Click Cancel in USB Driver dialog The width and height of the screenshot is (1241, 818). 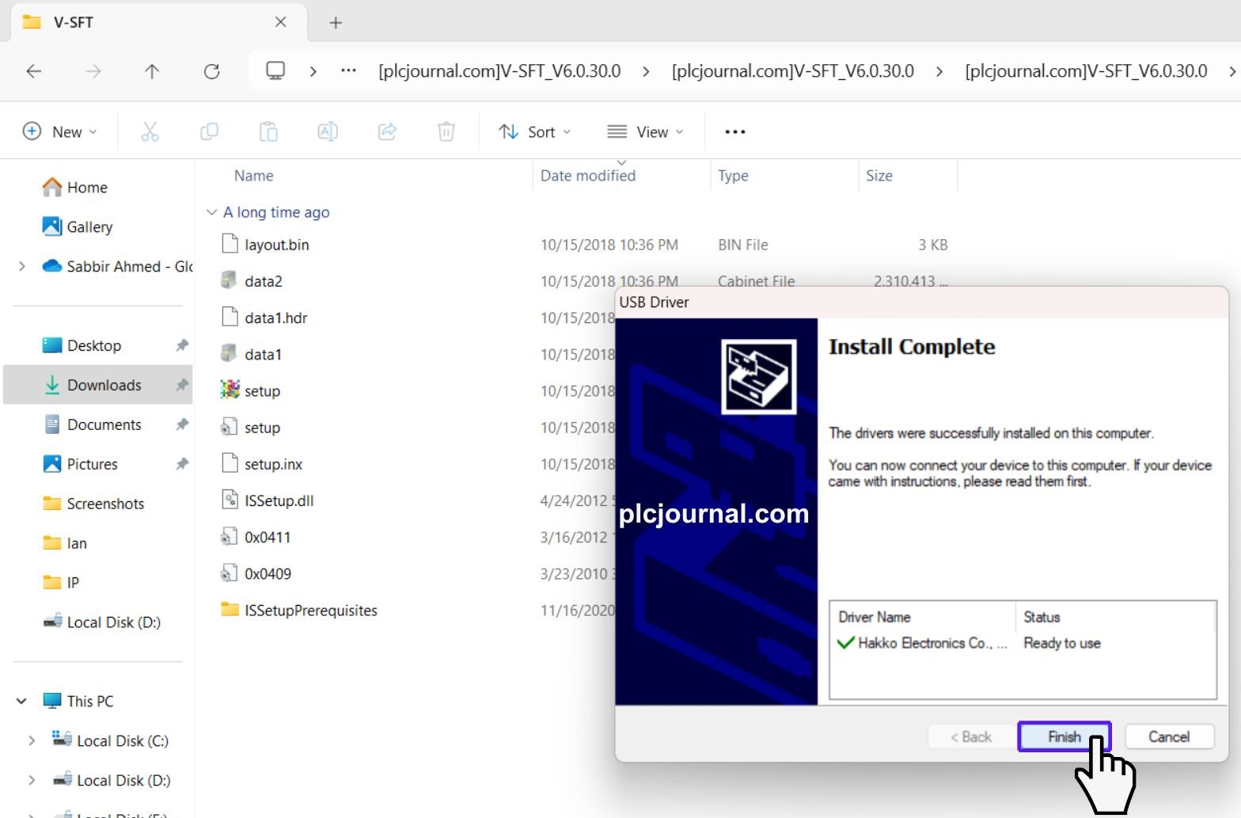(x=1169, y=737)
